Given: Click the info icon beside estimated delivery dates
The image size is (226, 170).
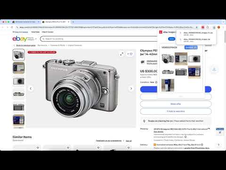Looking at the screenshot, I should coord(202,144).
